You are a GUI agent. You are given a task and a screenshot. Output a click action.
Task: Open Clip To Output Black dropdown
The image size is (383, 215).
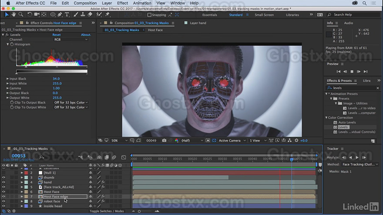[x=71, y=103]
